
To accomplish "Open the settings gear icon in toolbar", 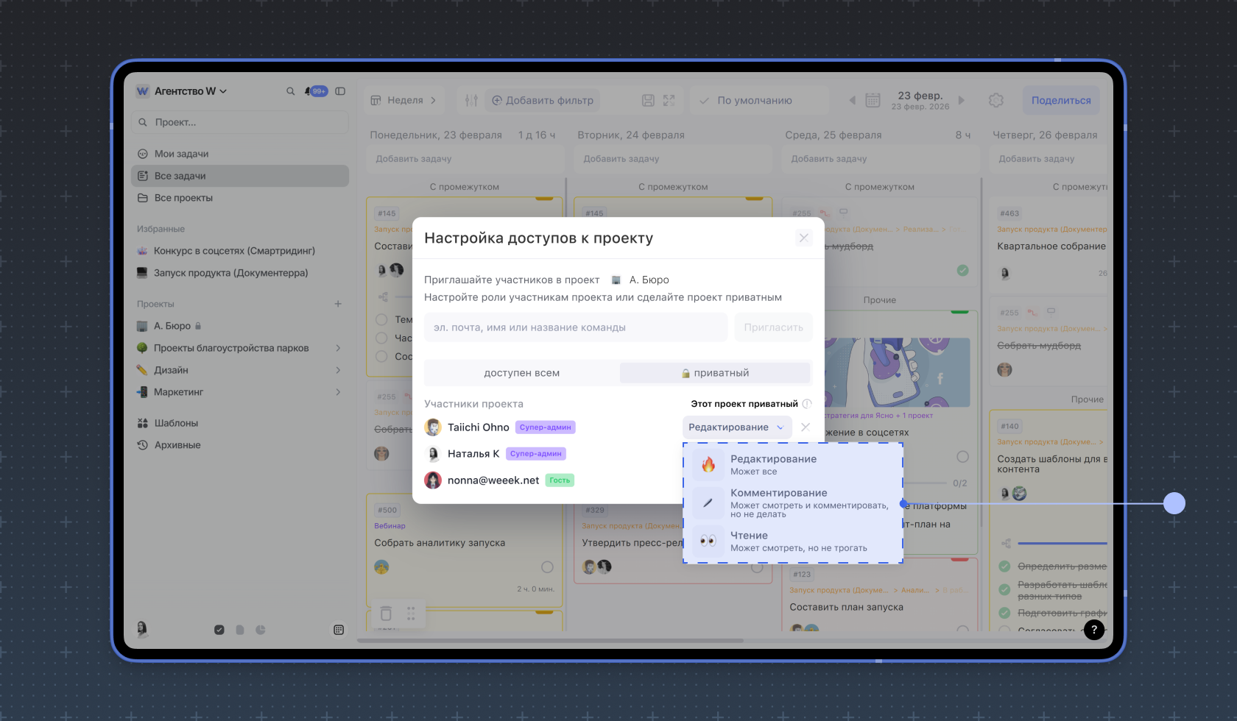I will pos(995,100).
